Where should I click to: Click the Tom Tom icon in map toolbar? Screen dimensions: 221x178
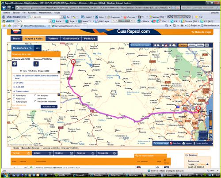click(x=171, y=143)
